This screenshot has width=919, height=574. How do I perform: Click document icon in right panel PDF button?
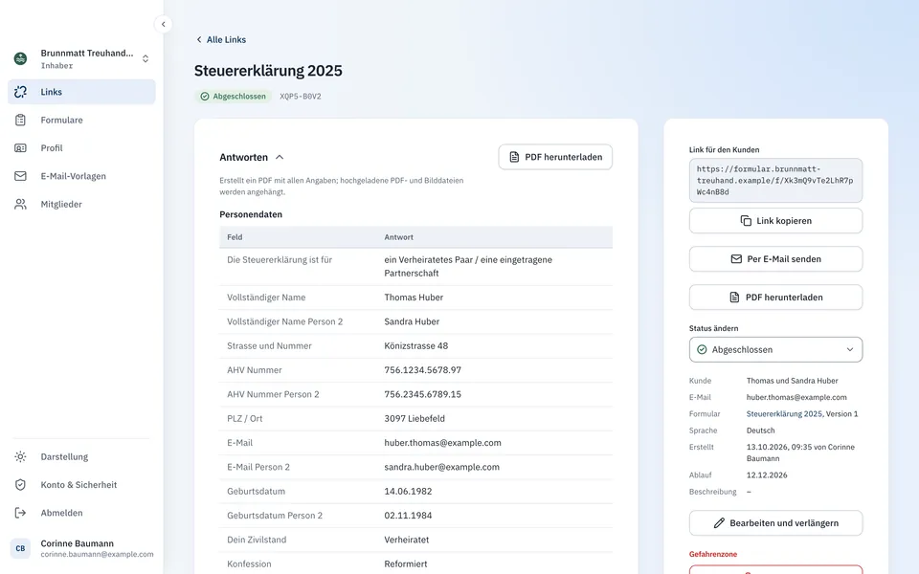[734, 297]
